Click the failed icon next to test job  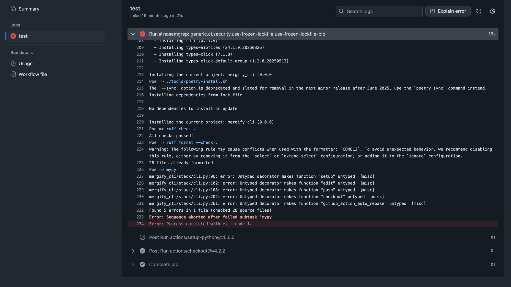(x=13, y=36)
